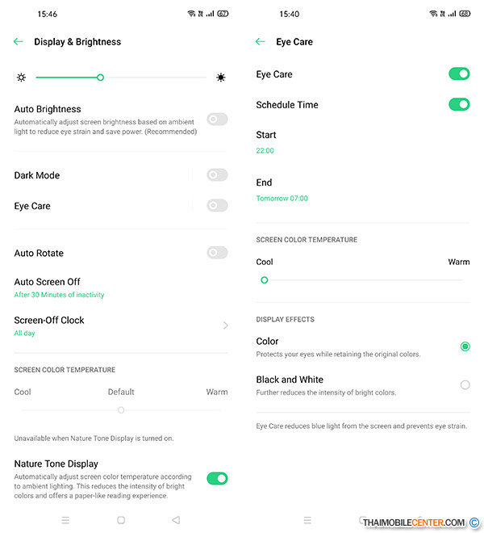Tap left phone's recent apps menu icon

coord(65,520)
